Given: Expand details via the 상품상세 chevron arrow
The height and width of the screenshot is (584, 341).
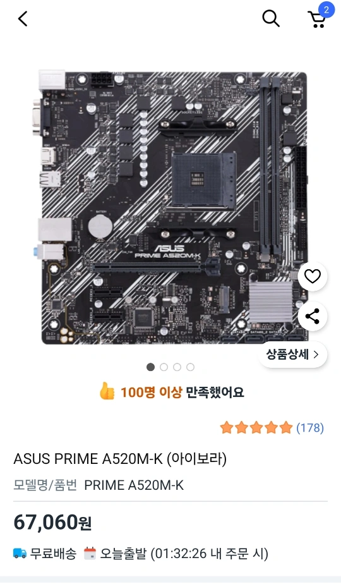Looking at the screenshot, I should pos(316,355).
